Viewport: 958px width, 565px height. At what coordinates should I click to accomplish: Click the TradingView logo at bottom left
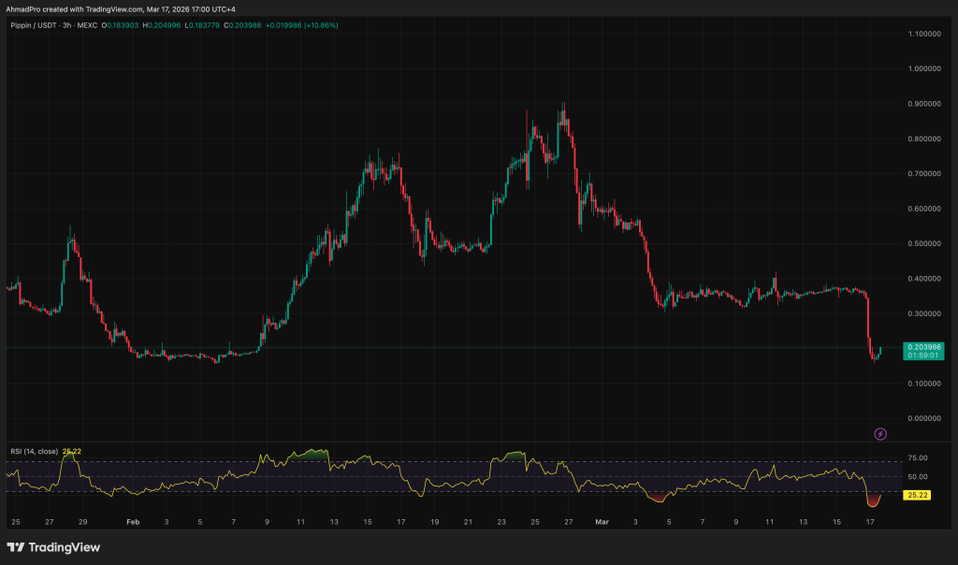pyautogui.click(x=53, y=547)
